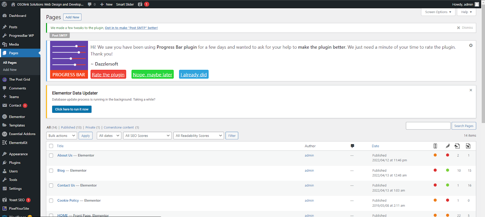Open the All dates dropdown
This screenshot has height=217, width=485.
click(109, 136)
